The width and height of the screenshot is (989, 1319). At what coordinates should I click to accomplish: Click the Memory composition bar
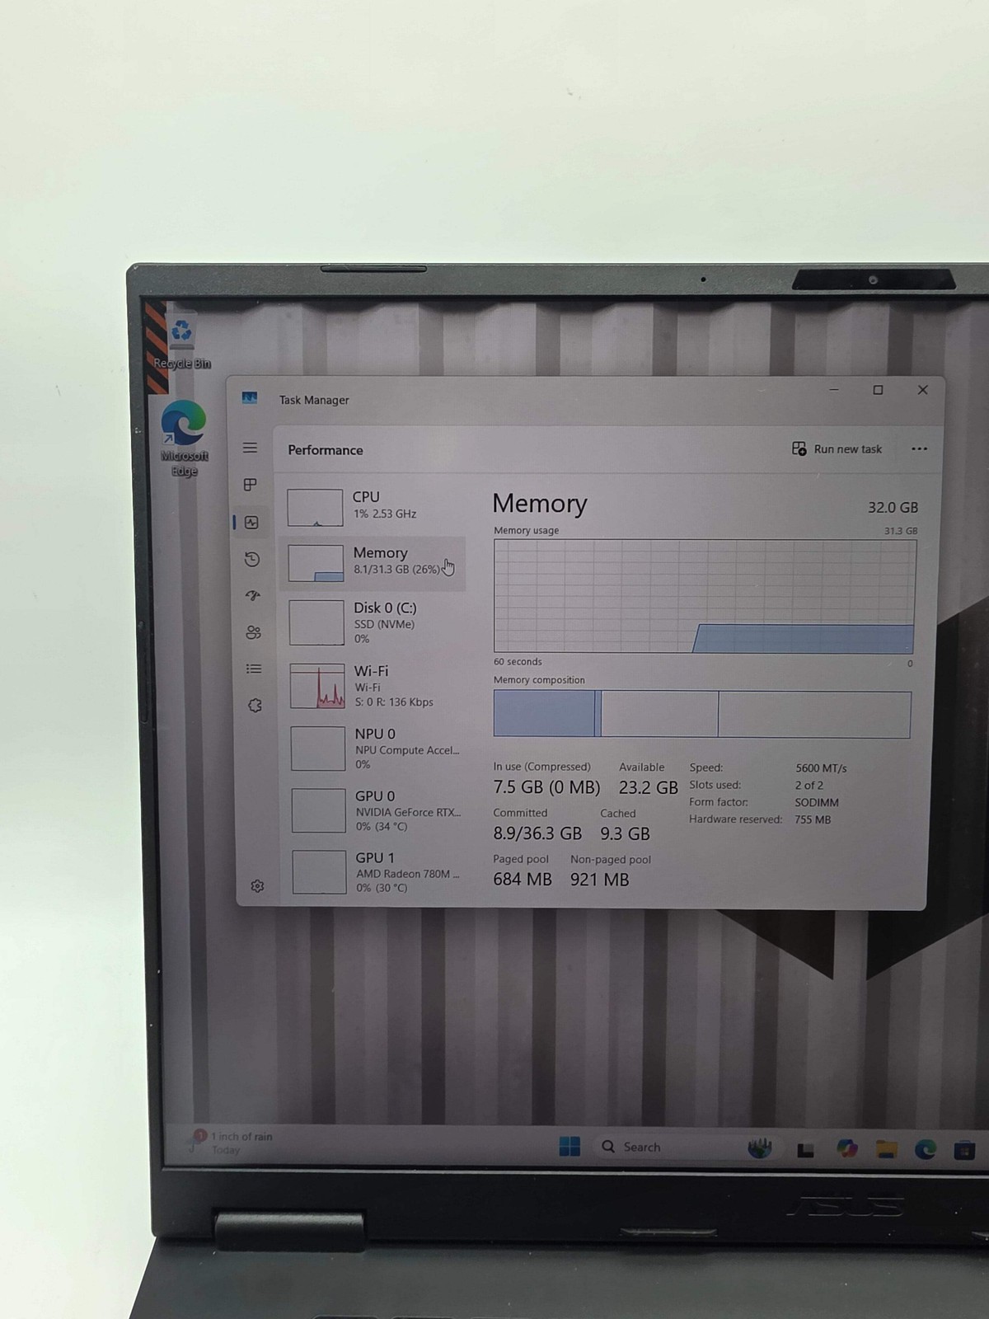[x=702, y=714]
